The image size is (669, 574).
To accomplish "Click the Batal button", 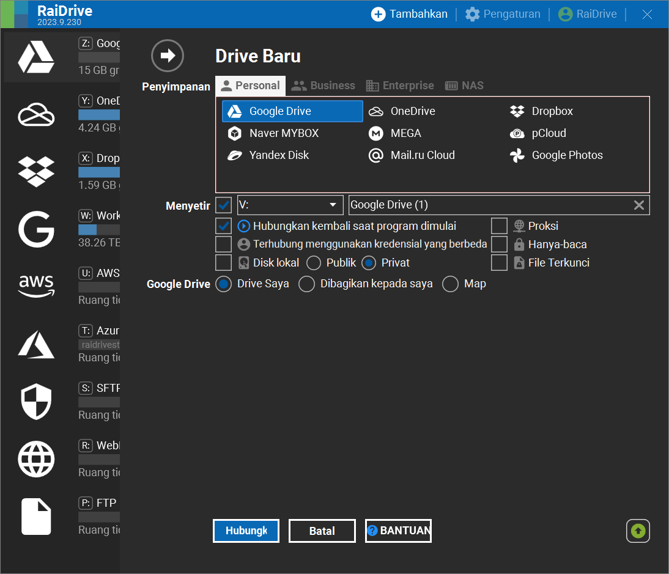I will click(x=322, y=531).
